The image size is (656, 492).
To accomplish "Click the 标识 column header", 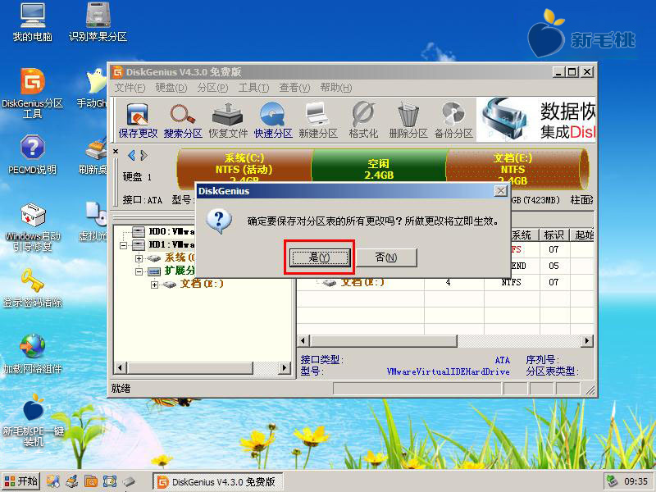I will [553, 235].
